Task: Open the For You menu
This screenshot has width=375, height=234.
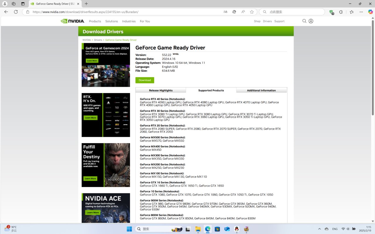Action: pyautogui.click(x=145, y=21)
